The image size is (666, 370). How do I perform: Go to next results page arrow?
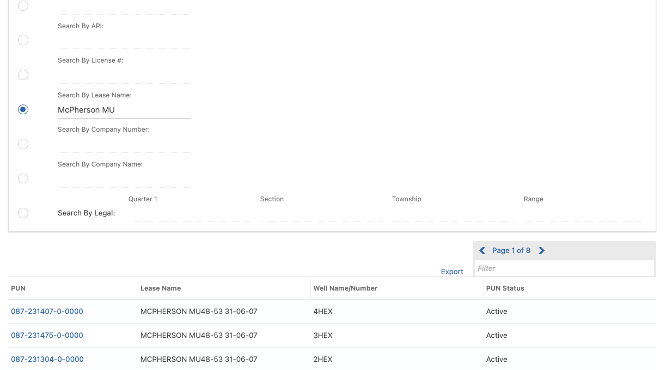pos(541,251)
